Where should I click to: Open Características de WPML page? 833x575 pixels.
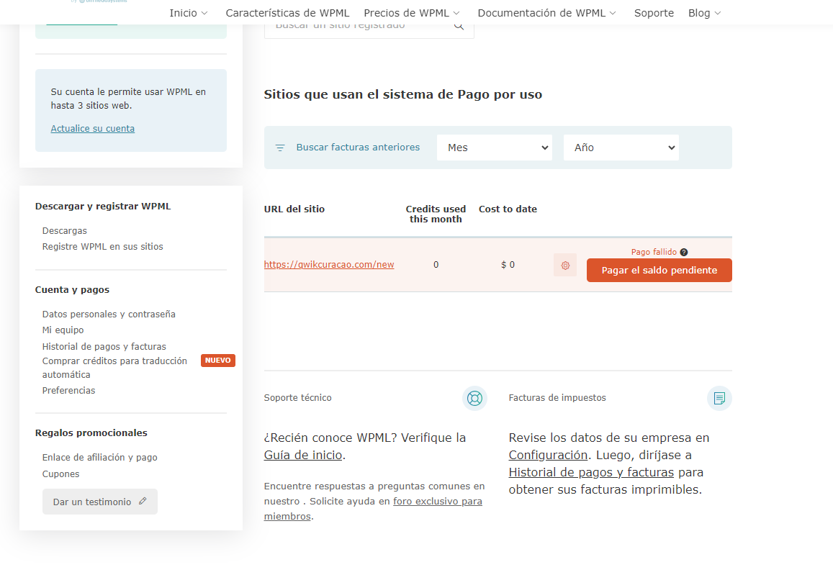tap(287, 13)
